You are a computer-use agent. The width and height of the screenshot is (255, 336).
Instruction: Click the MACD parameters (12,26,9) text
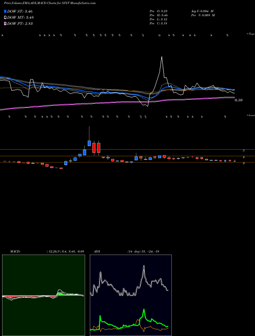tap(65, 251)
